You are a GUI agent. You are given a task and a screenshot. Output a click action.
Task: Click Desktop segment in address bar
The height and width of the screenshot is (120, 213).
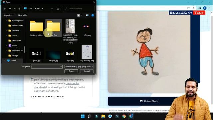39,9
